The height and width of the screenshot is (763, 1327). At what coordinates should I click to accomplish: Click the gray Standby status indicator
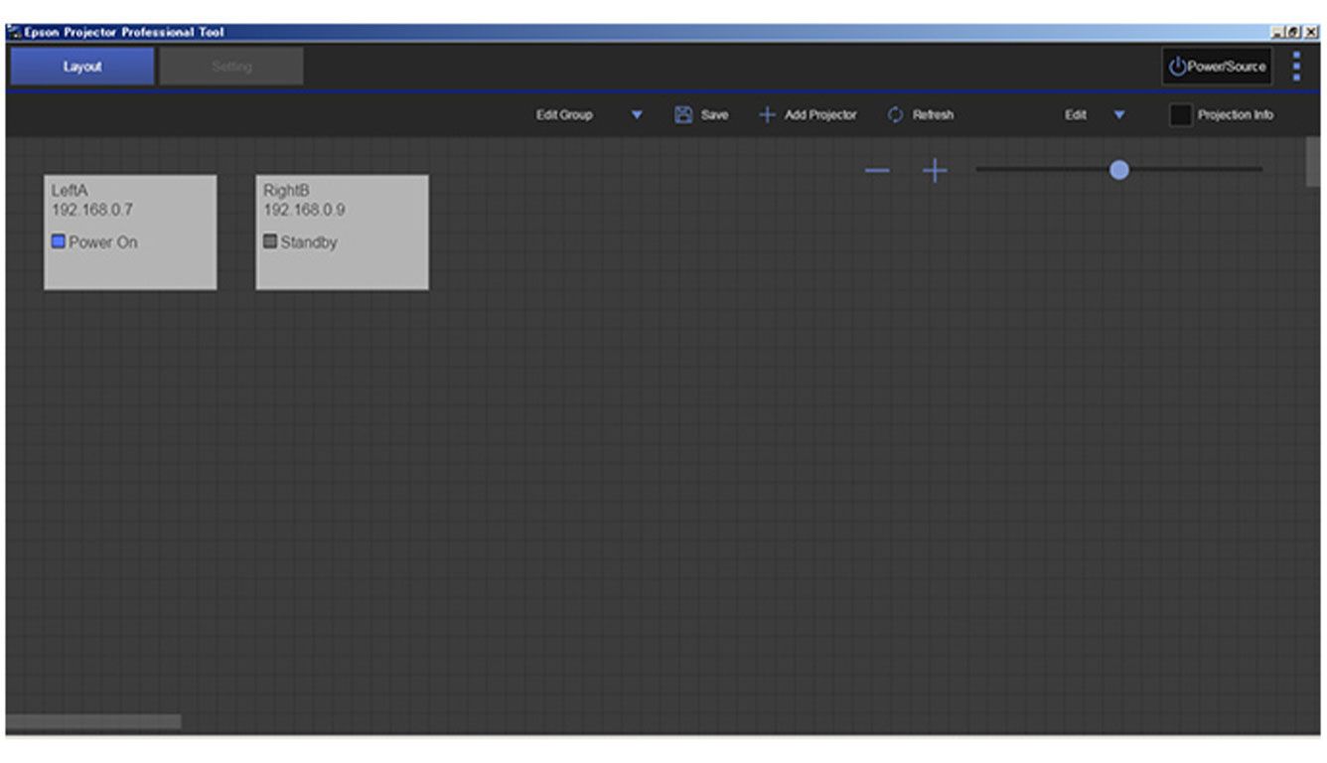tap(270, 241)
